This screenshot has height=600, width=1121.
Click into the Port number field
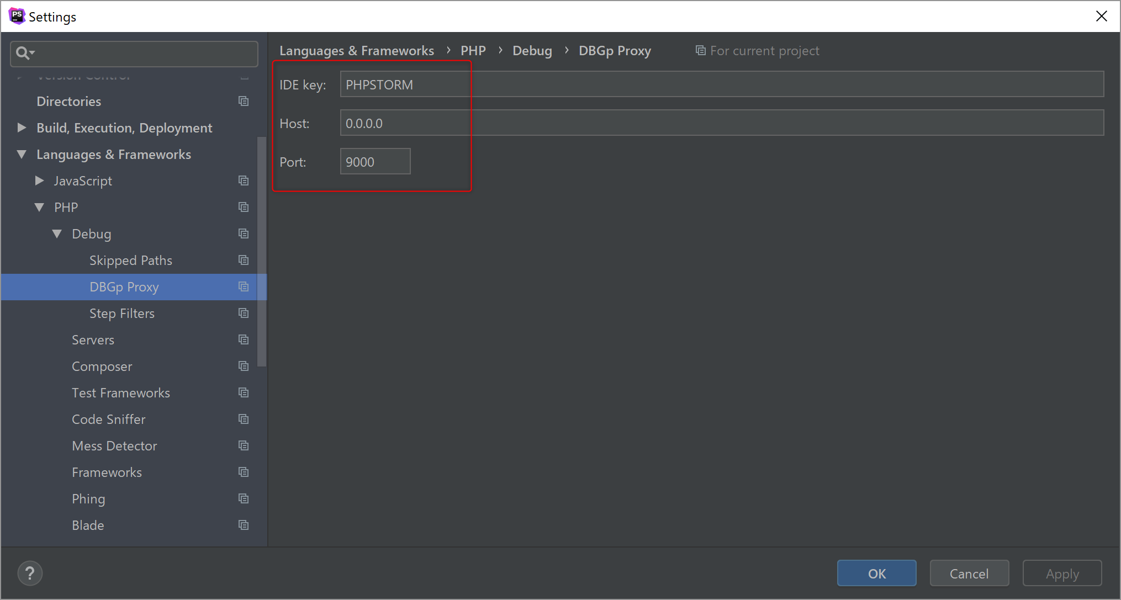point(375,162)
